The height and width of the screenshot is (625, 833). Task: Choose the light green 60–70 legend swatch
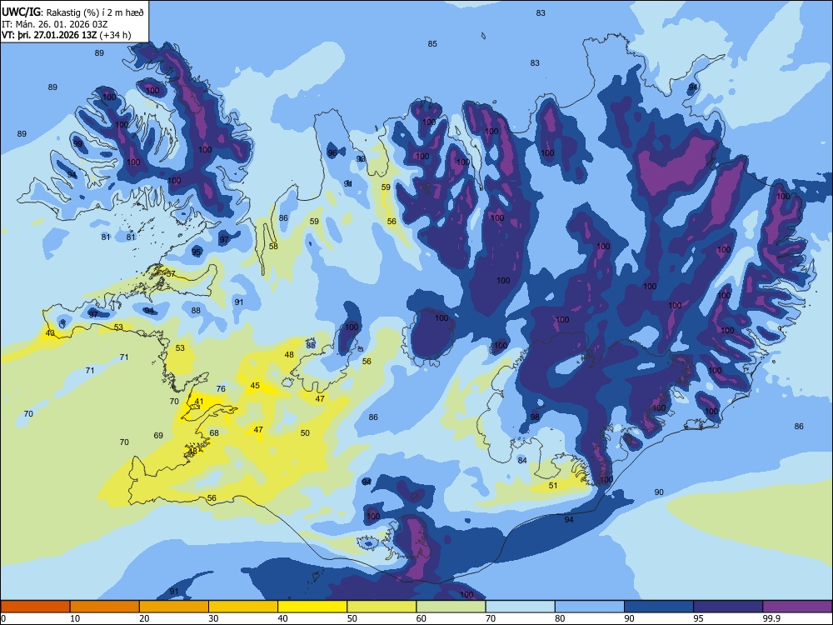(x=451, y=607)
